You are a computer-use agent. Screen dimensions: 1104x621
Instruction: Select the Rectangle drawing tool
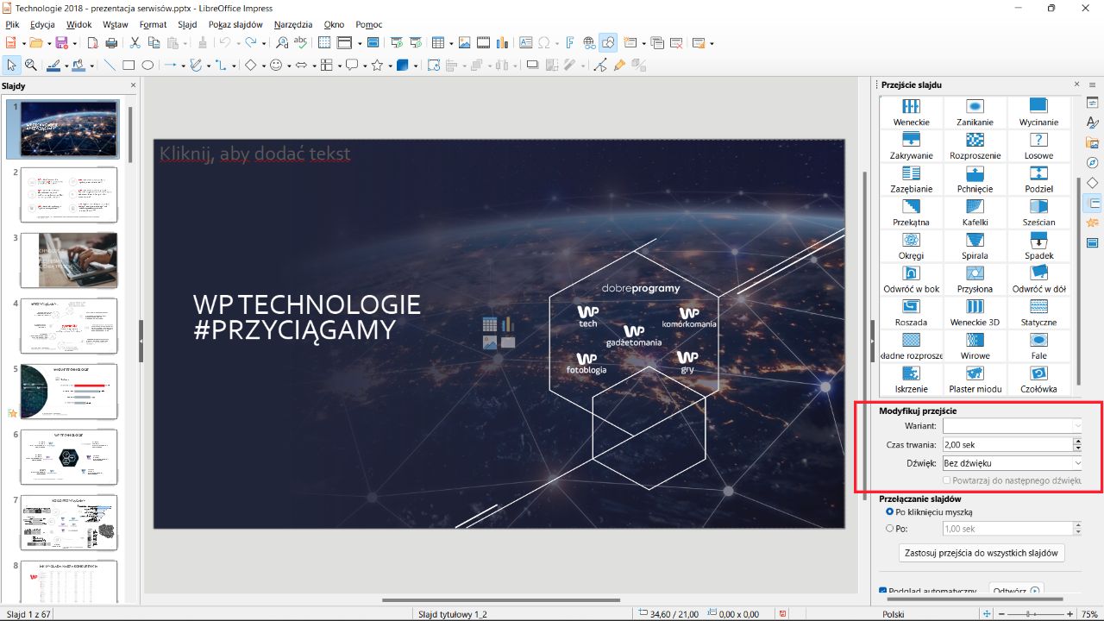126,64
